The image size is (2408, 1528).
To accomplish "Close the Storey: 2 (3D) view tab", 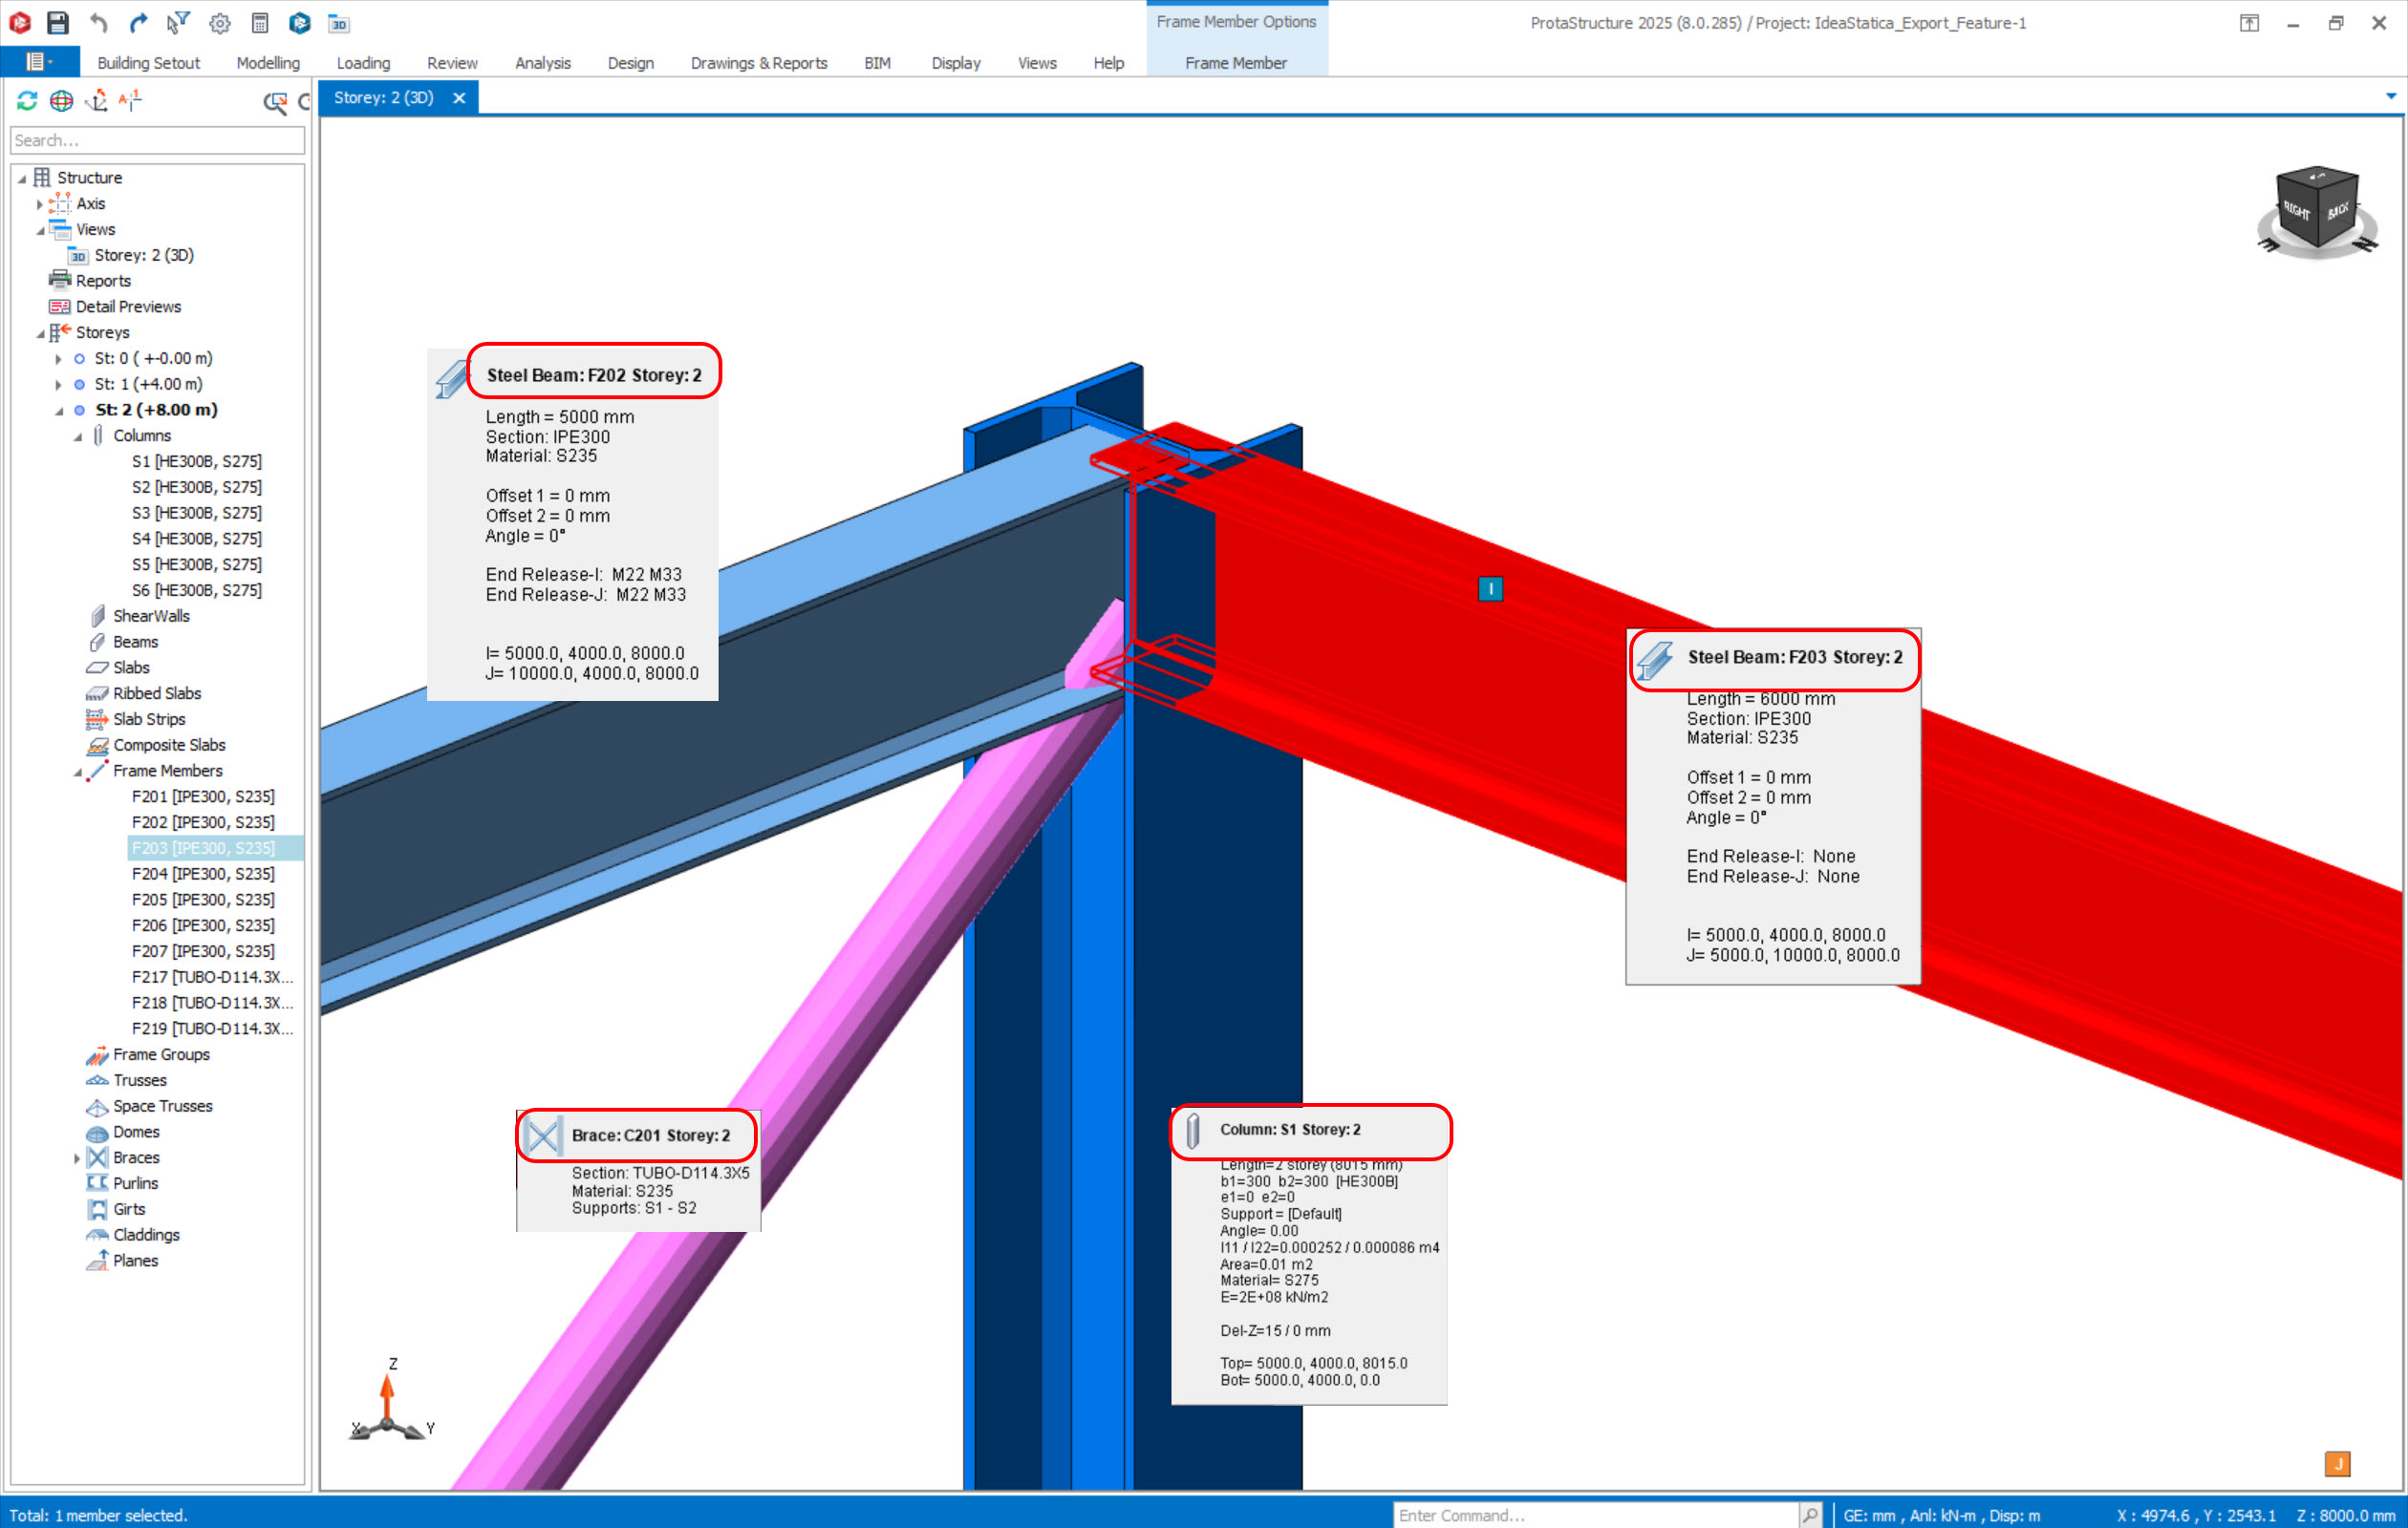I will coord(459,98).
